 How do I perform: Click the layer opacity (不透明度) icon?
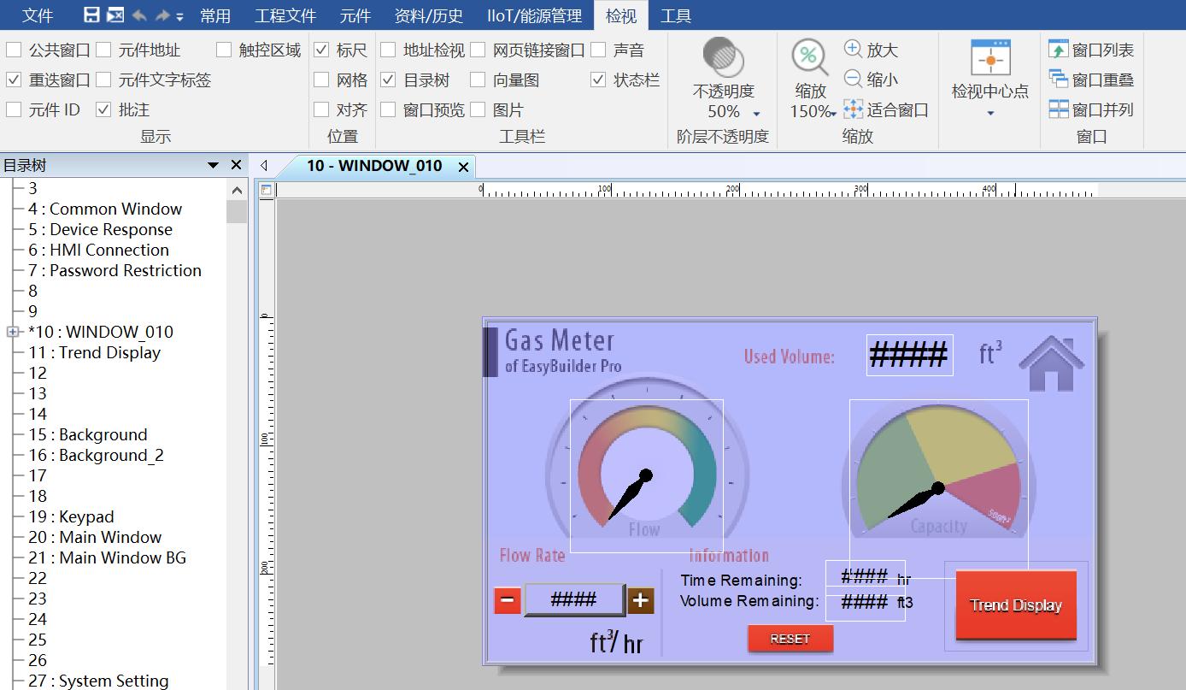(x=723, y=57)
